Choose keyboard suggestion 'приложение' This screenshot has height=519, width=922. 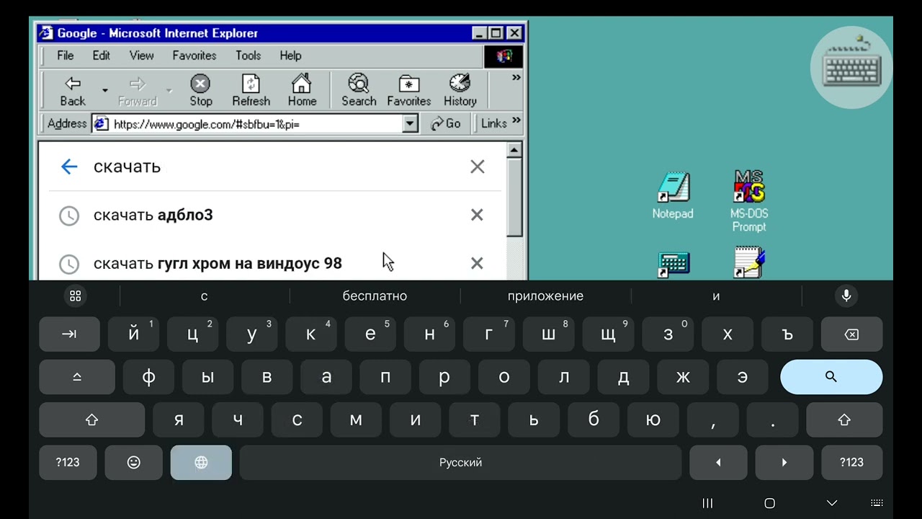coord(545,296)
